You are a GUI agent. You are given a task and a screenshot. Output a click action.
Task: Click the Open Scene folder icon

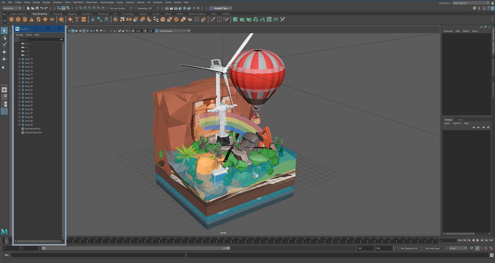[33, 8]
